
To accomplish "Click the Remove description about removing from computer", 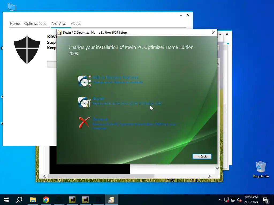I will [x=134, y=126].
